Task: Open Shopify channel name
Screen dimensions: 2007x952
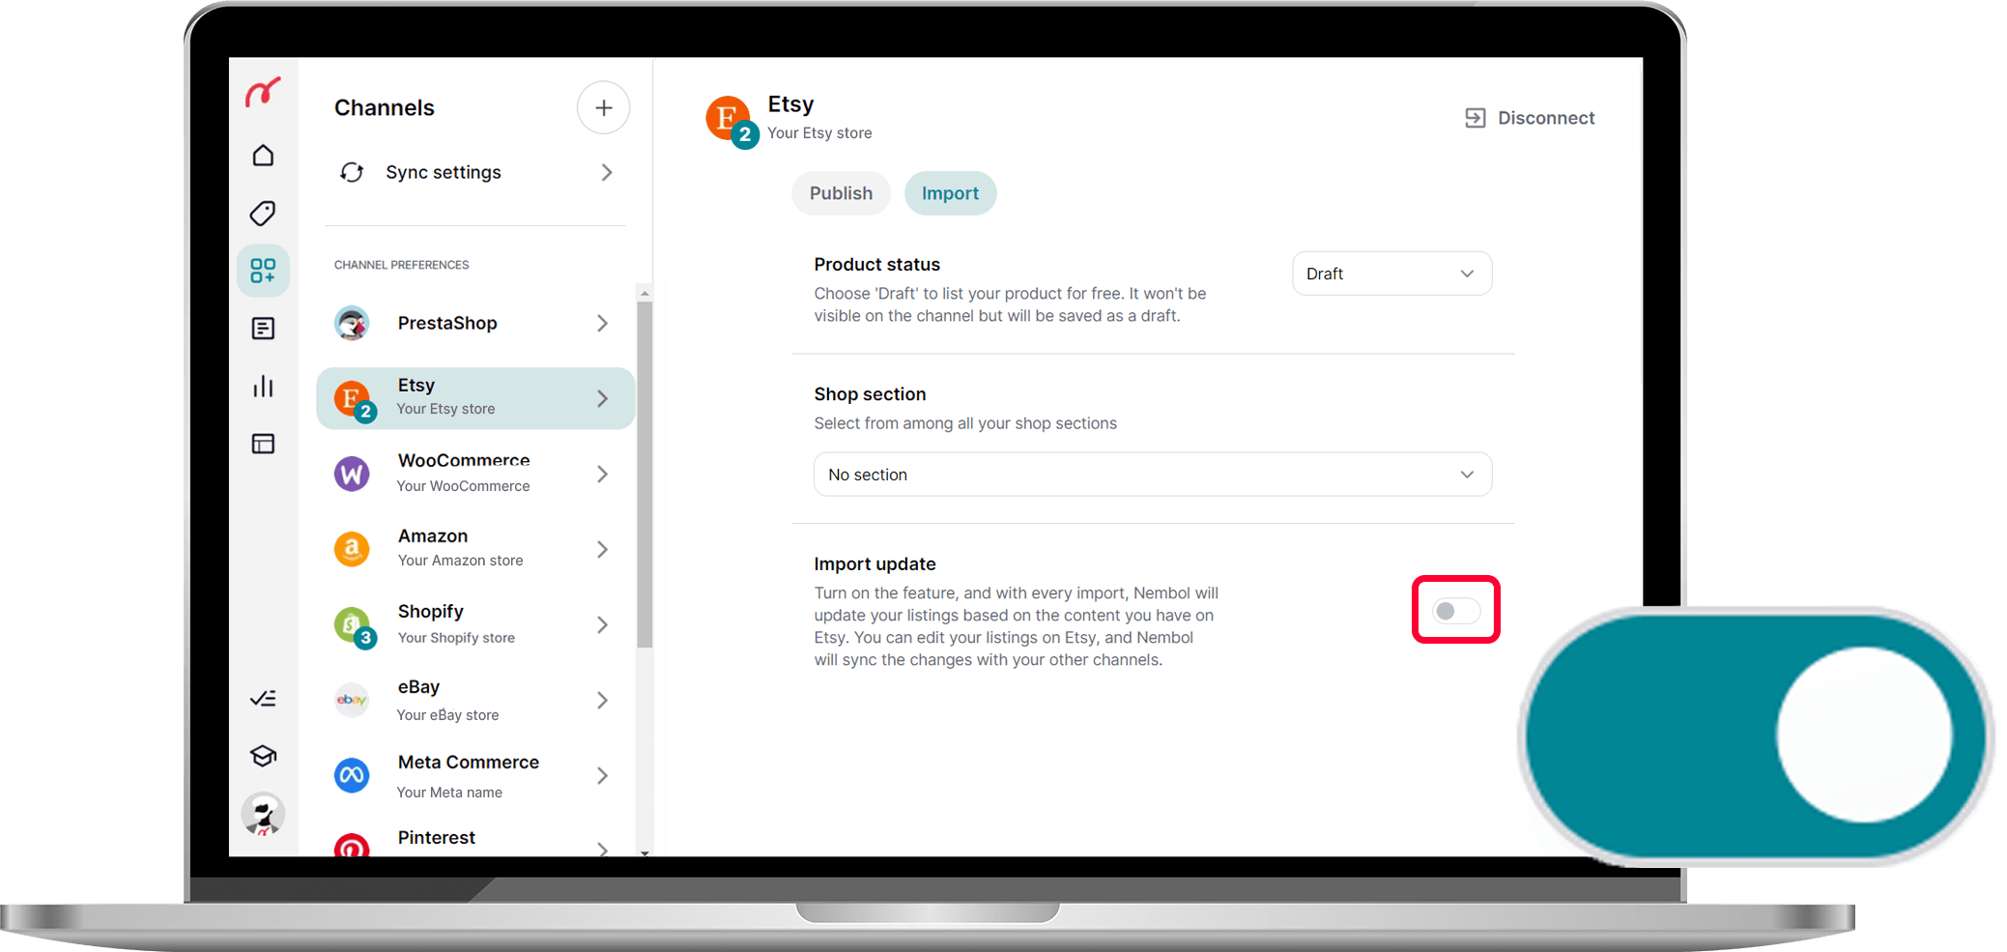Action: click(431, 611)
